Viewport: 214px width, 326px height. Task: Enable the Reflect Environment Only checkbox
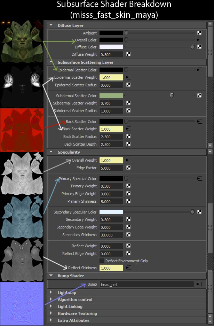point(102,261)
